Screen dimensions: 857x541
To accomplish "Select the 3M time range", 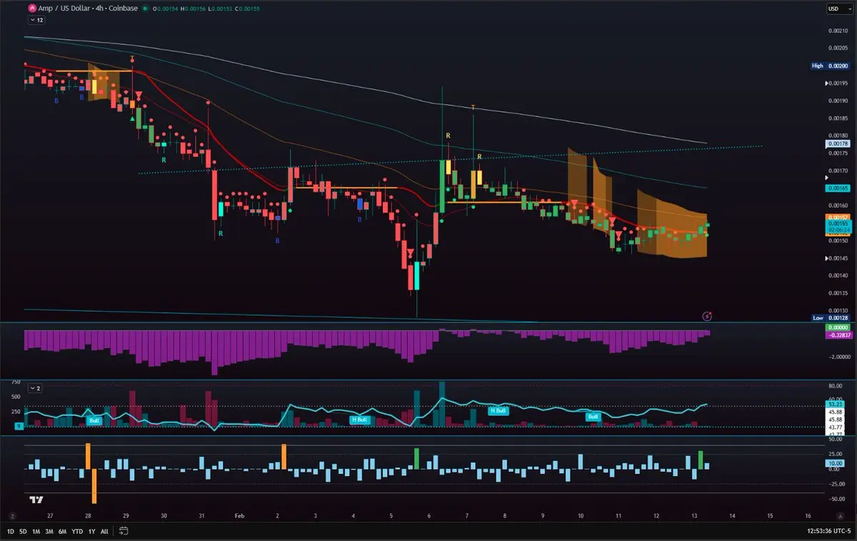I will pos(49,531).
